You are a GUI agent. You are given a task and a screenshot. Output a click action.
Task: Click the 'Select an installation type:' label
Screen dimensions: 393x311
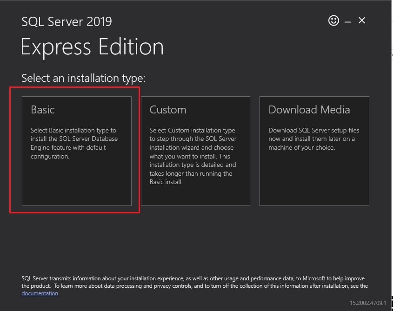point(83,78)
